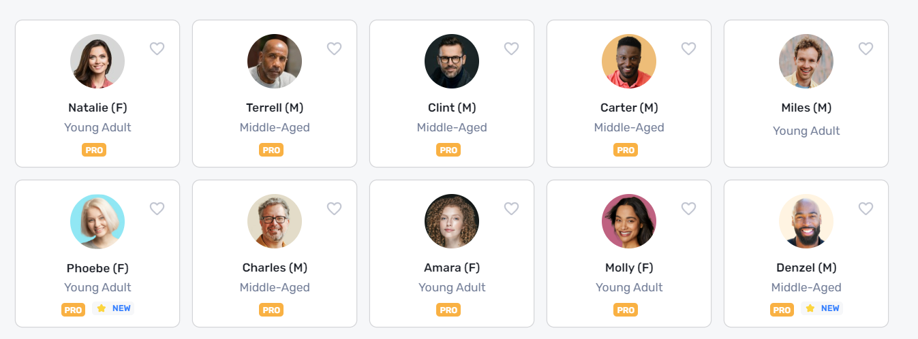This screenshot has height=339, width=918.
Task: Choose Terrell's profile picture
Action: 275,61
